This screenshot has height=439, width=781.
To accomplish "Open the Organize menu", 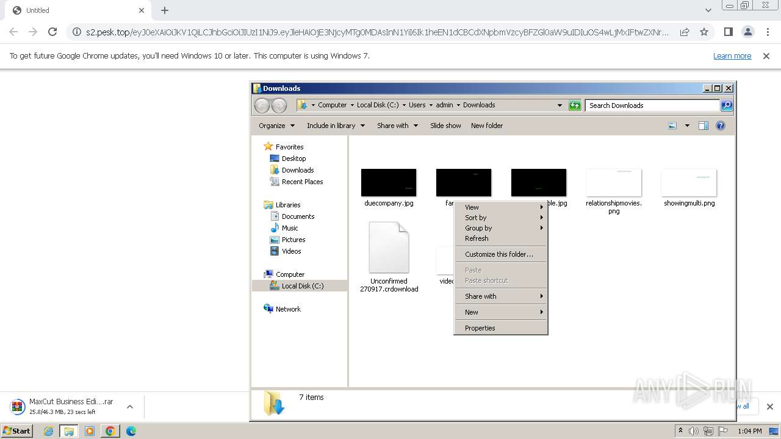I will point(276,126).
